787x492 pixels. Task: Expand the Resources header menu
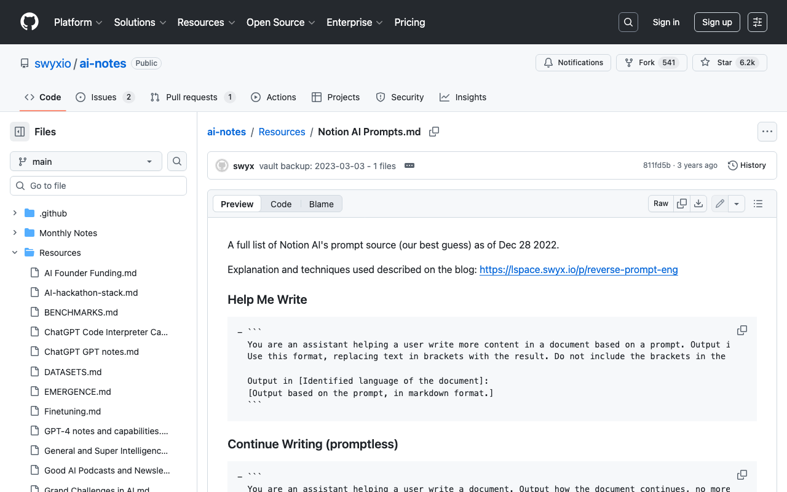[206, 22]
